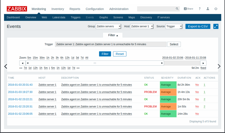Open the Administration menu

click(x=119, y=9)
